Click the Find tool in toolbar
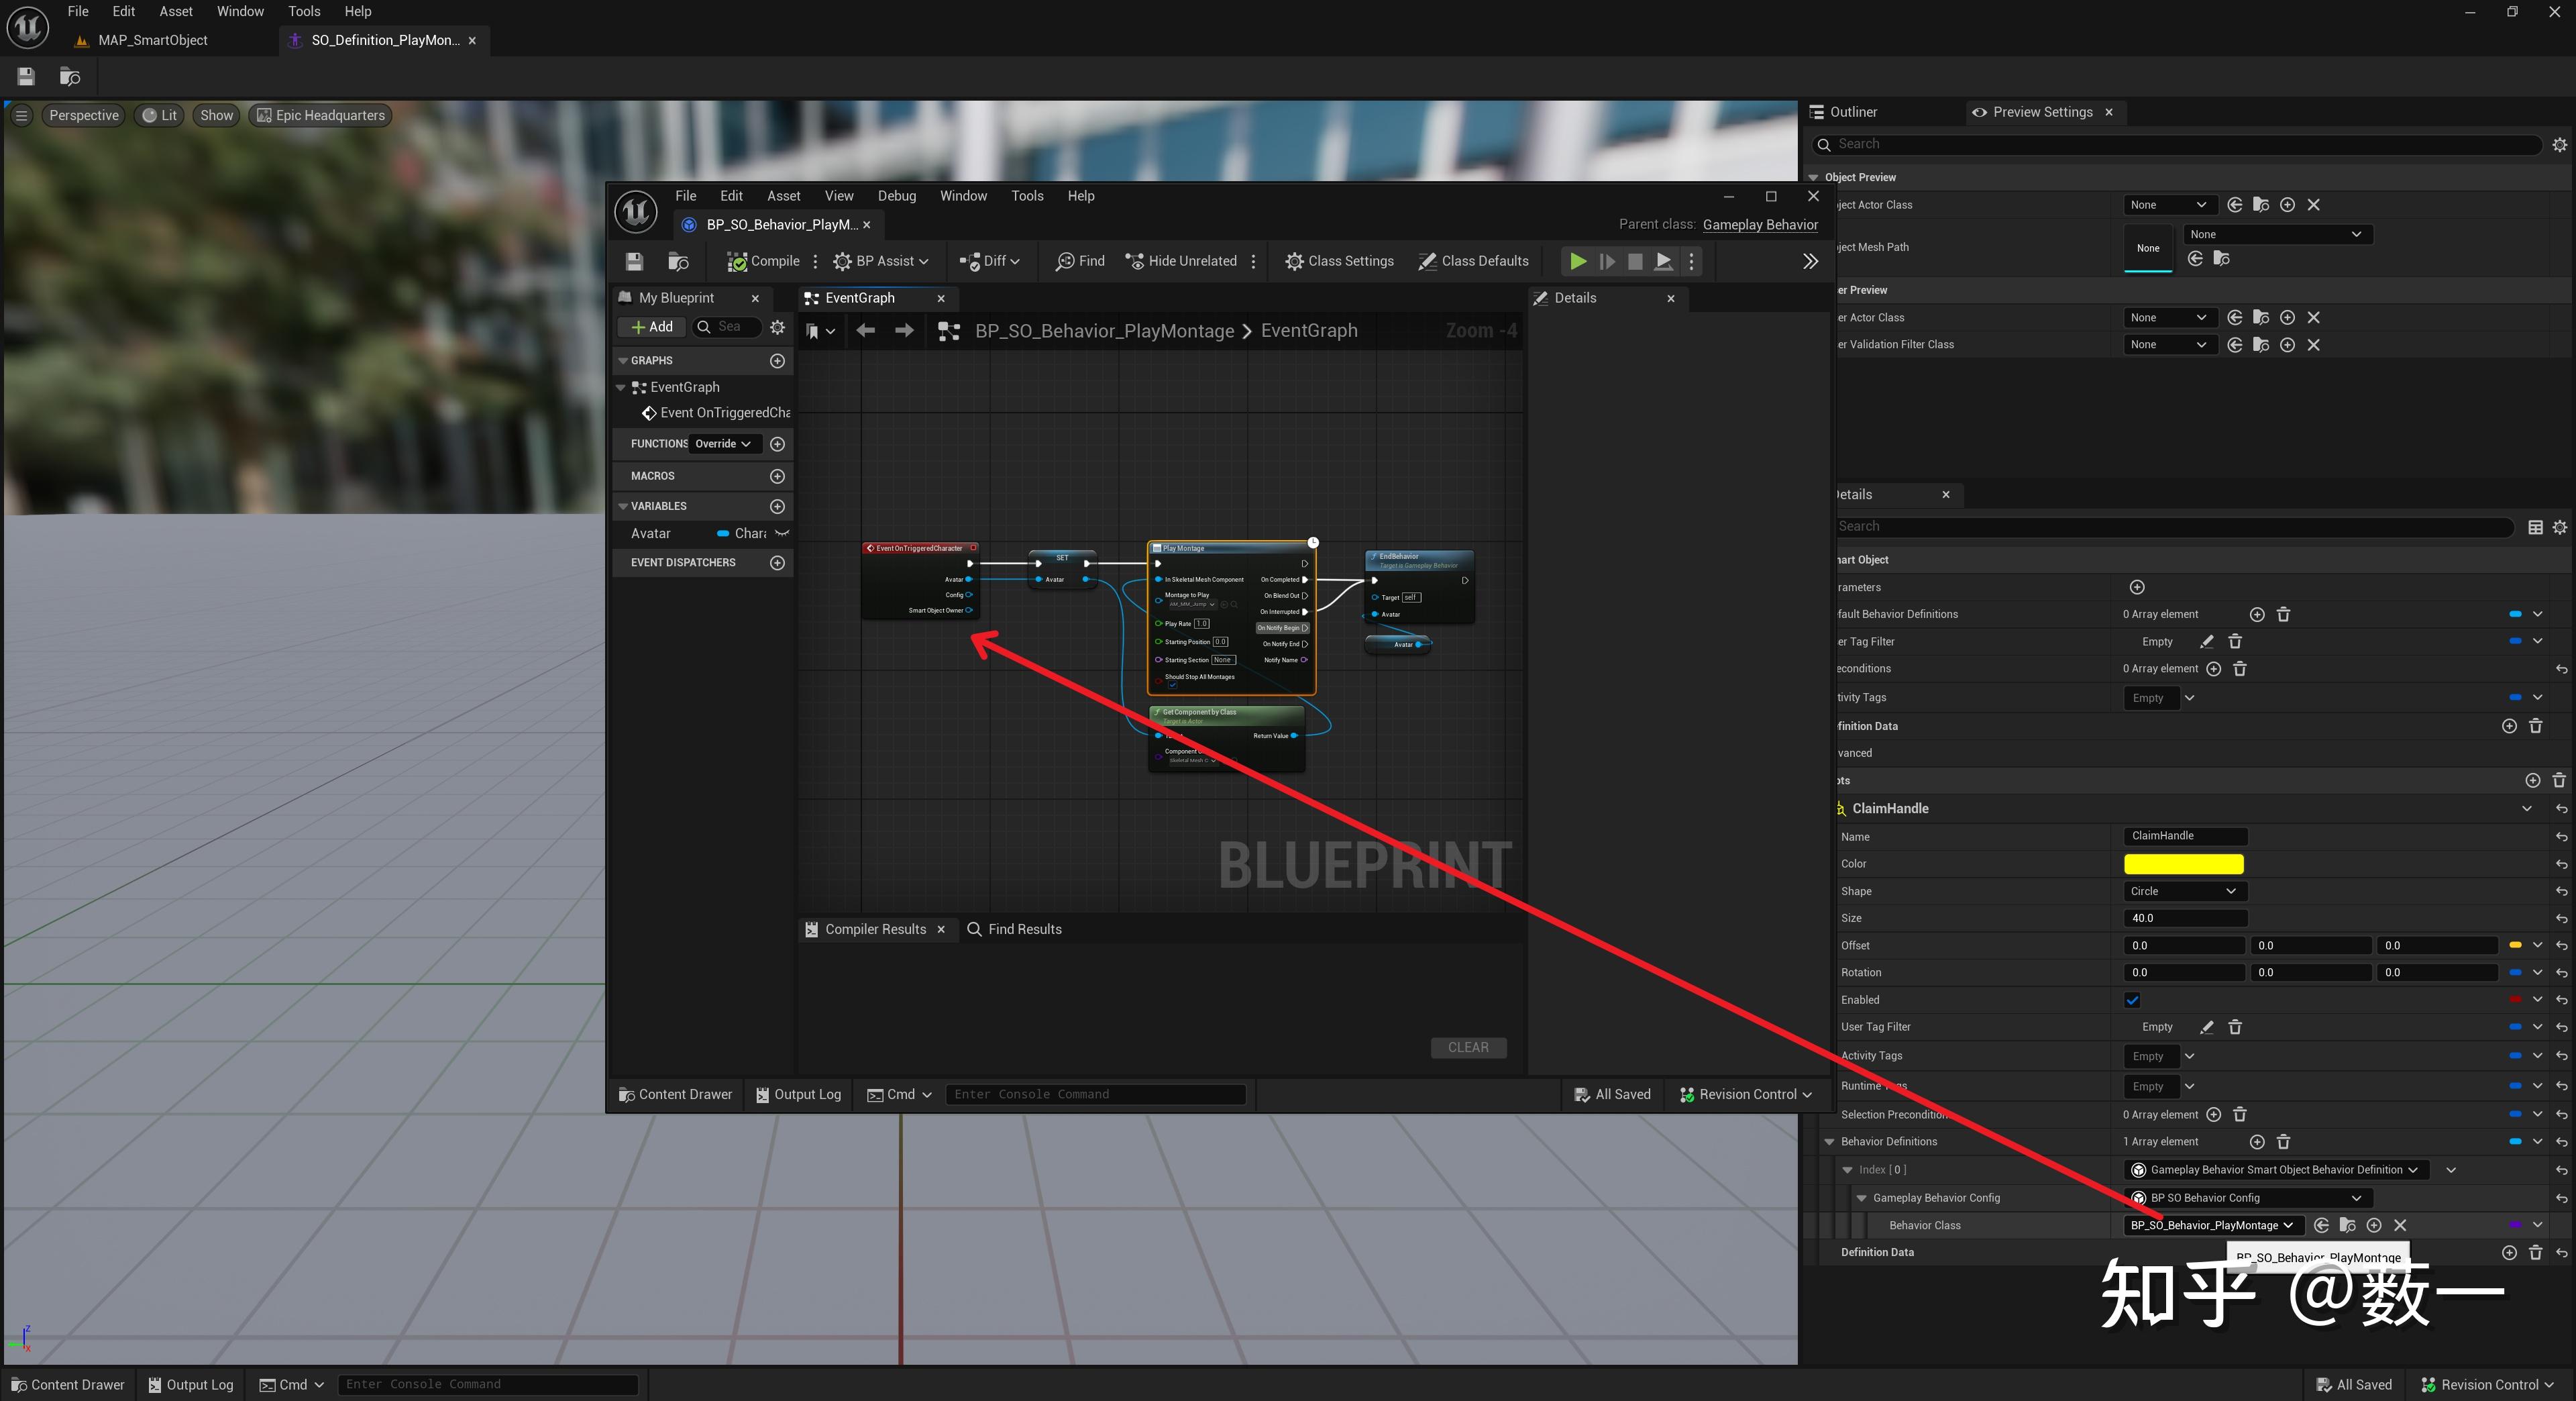2576x1401 pixels. (1080, 261)
